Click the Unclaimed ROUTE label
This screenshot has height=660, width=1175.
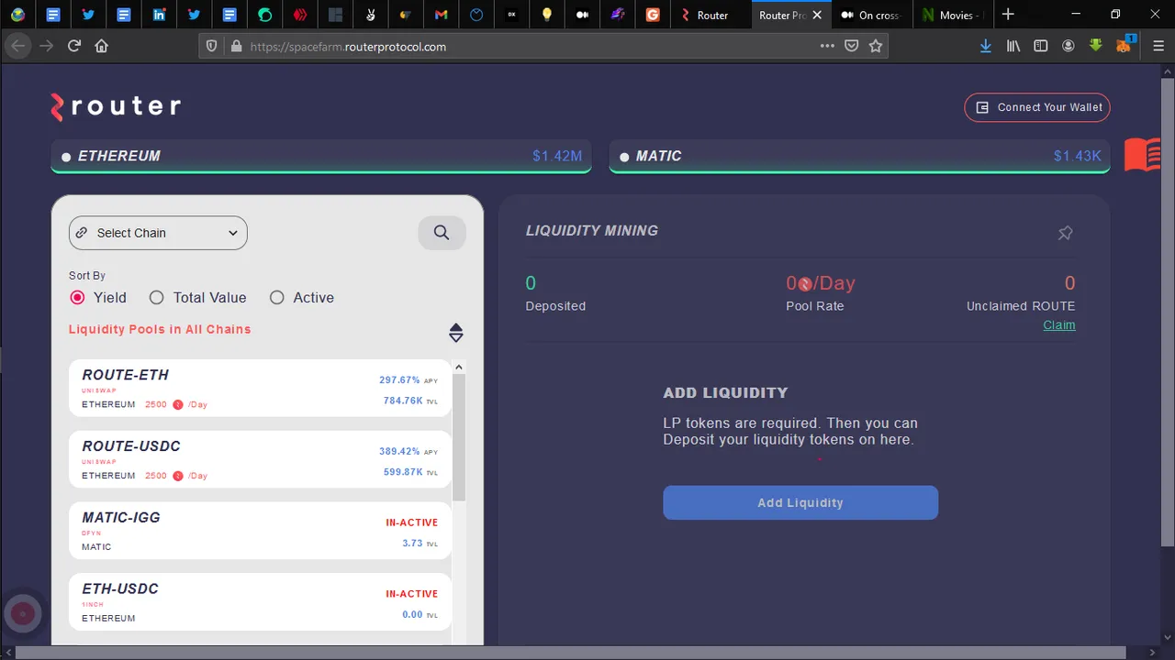pos(1021,306)
